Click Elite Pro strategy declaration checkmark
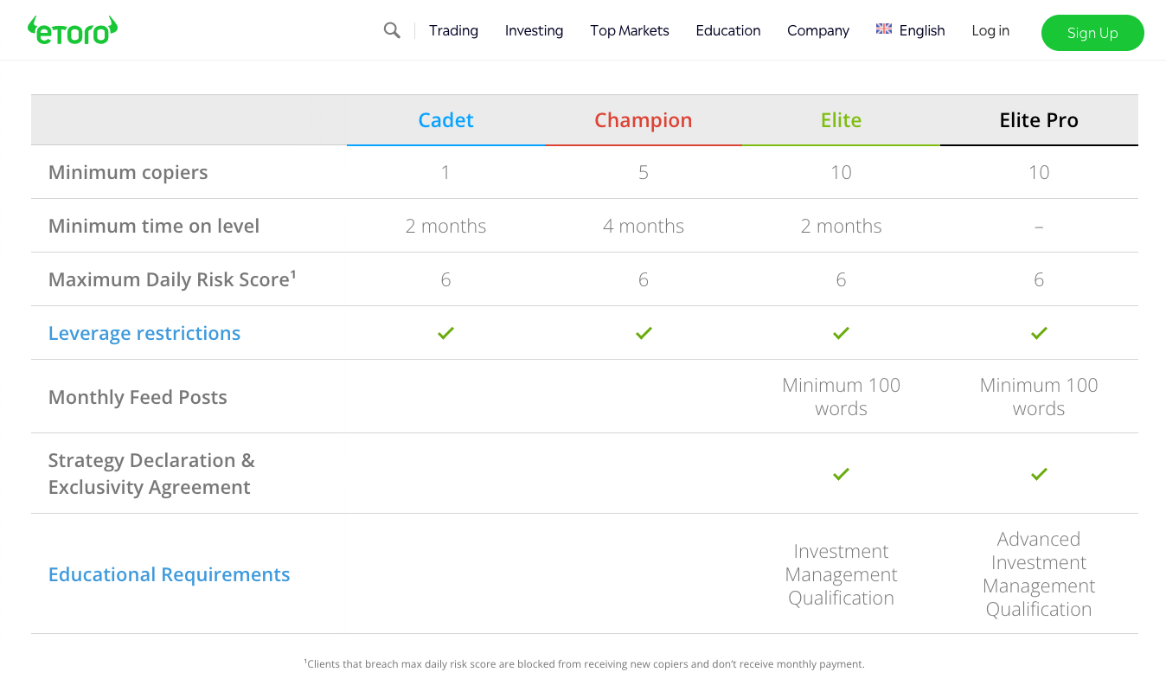 click(x=1039, y=474)
